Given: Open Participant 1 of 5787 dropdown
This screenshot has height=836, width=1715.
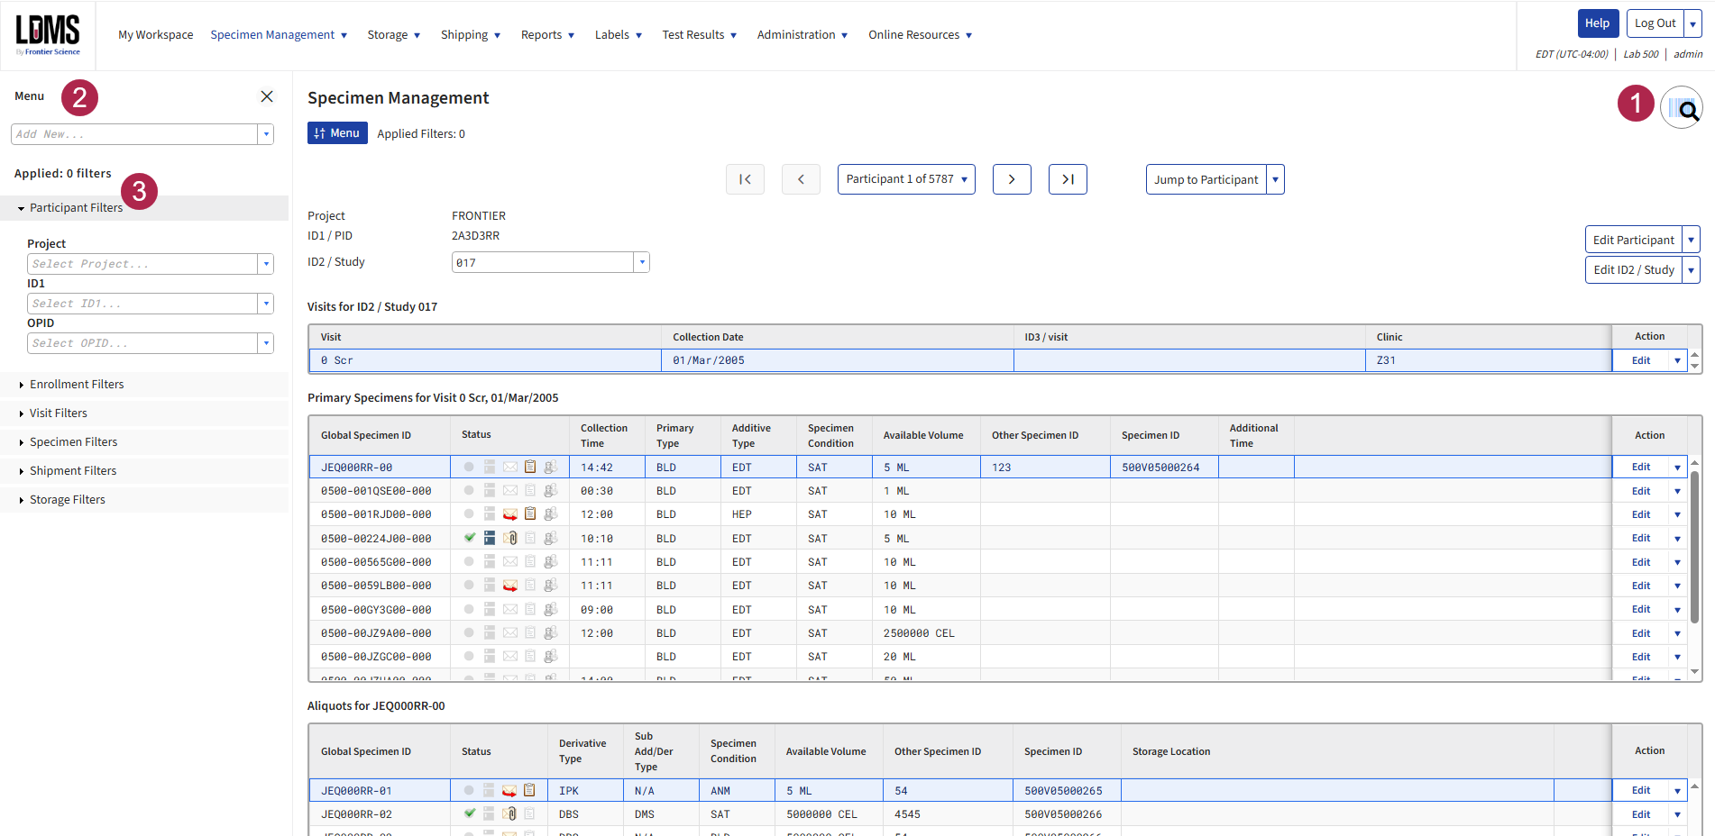Looking at the screenshot, I should coord(906,179).
